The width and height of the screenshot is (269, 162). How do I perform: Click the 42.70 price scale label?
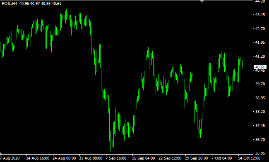point(260,29)
